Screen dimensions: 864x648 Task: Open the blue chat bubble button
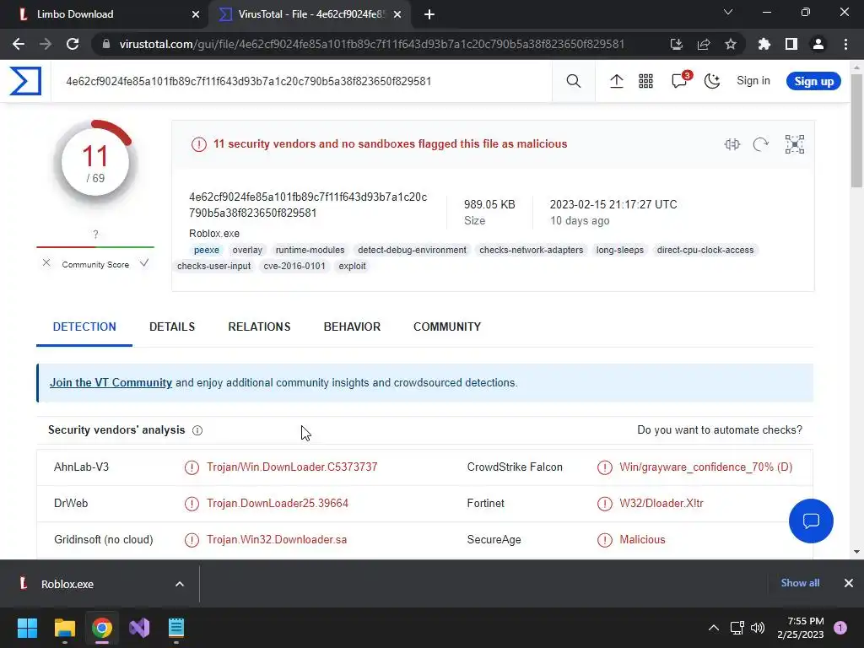tap(811, 521)
